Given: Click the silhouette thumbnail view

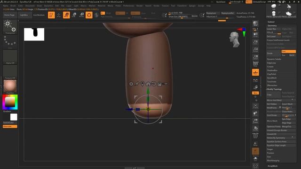Looking at the screenshot, I should (34, 34).
